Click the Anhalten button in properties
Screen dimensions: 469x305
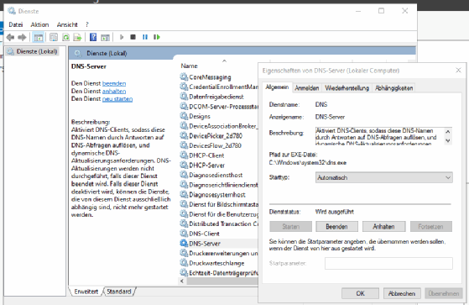[383, 227]
